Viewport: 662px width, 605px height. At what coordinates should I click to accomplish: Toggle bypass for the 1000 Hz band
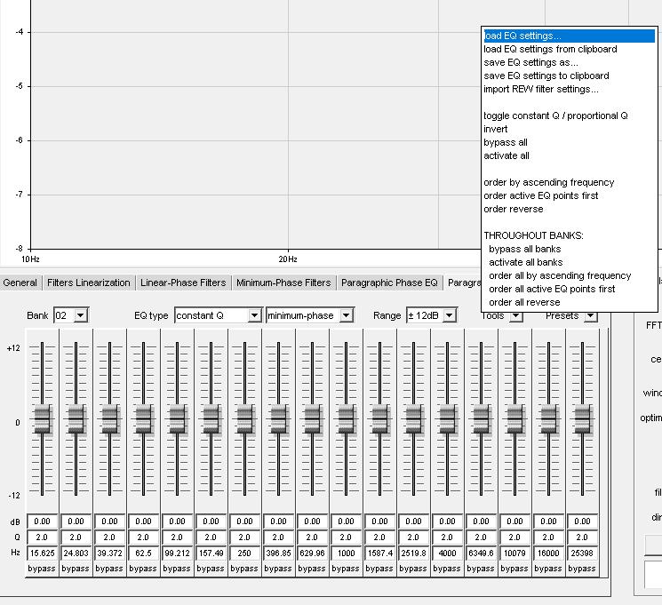coord(346,569)
